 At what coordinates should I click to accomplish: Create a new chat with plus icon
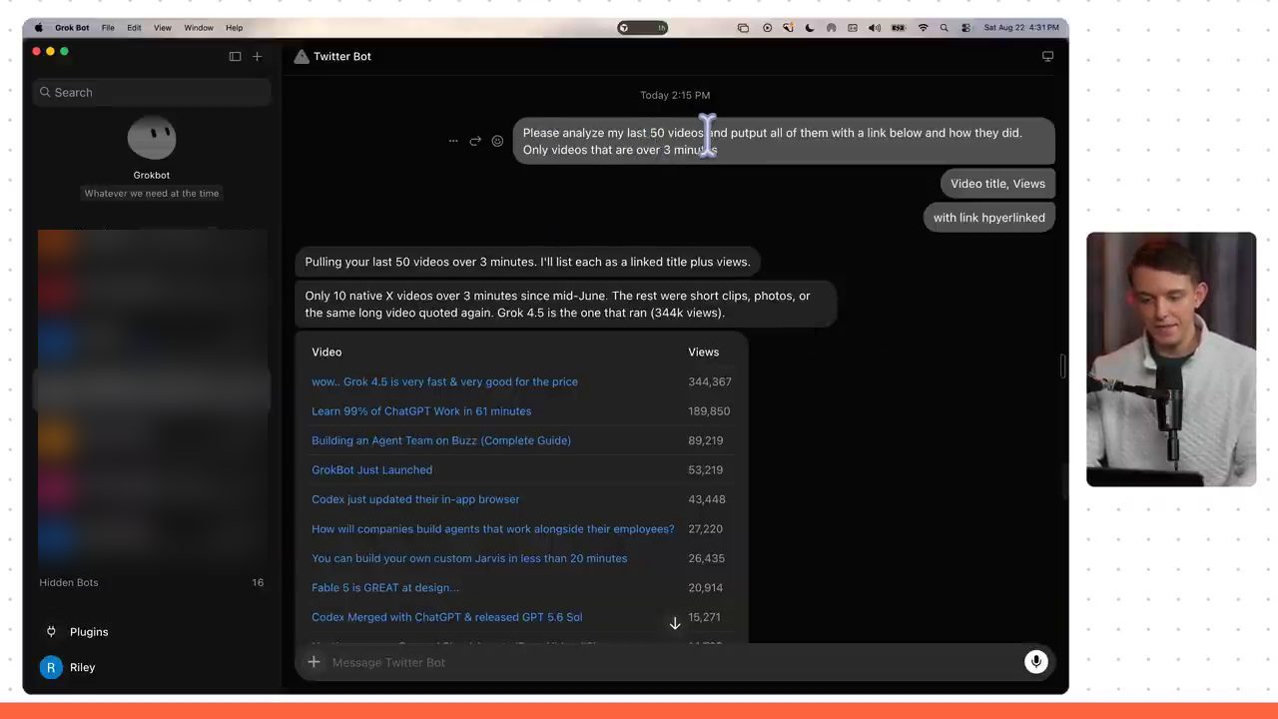(257, 57)
